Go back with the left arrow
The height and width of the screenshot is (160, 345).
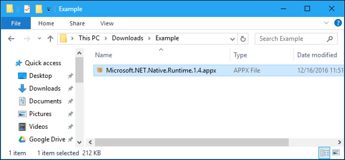click(11, 39)
